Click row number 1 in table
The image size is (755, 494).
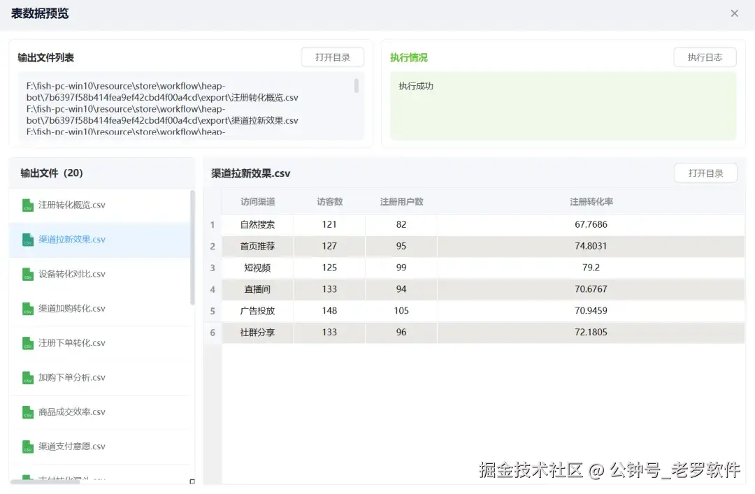coord(213,225)
